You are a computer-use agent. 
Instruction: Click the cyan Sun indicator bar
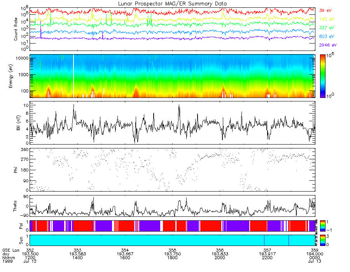pos(172,240)
